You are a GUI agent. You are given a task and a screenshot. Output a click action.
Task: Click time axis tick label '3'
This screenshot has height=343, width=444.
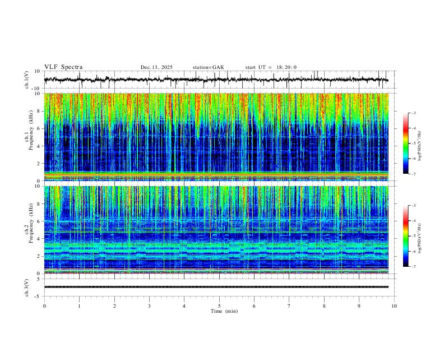pyautogui.click(x=149, y=306)
